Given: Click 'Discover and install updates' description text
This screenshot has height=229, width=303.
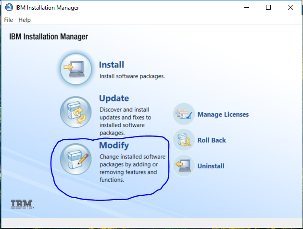Looking at the screenshot, I should click(126, 121).
